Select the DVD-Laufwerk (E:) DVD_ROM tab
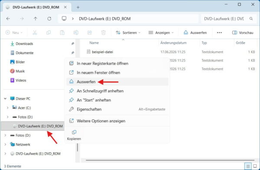 pyautogui.click(x=36, y=7)
